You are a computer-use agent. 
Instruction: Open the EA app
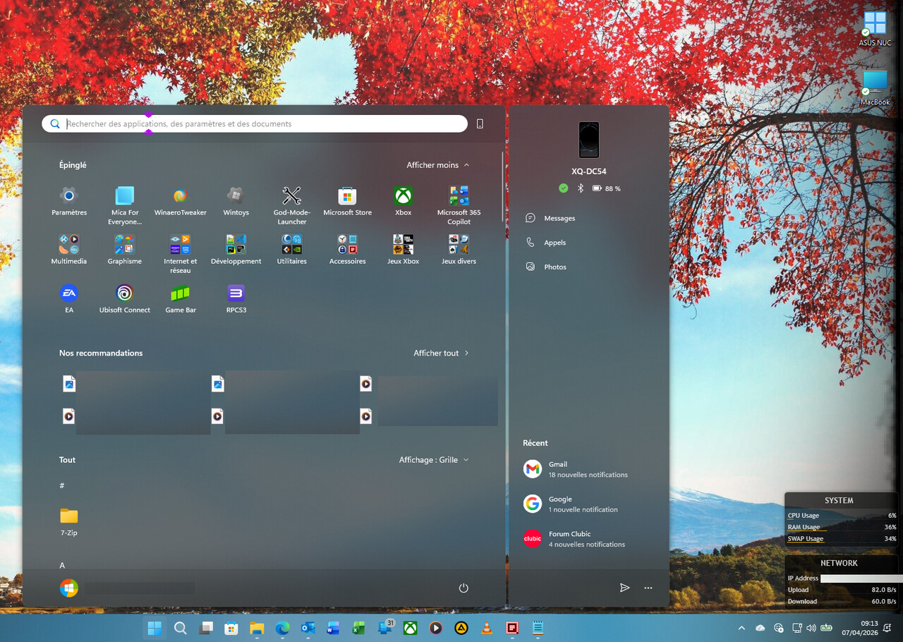click(68, 293)
